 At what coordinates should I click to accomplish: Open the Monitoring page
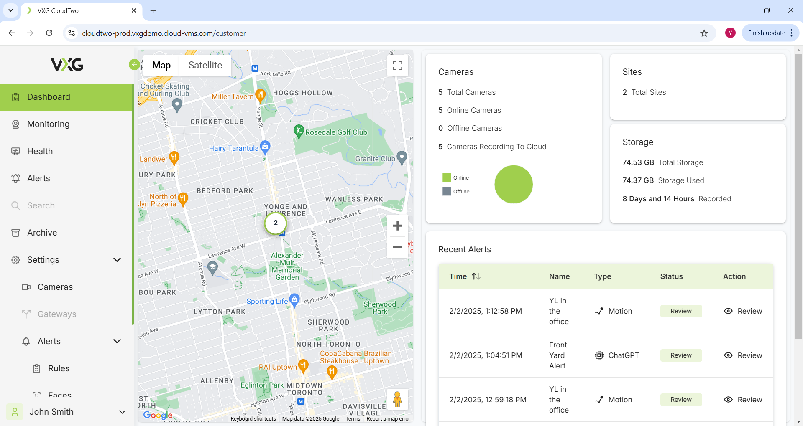tap(48, 124)
